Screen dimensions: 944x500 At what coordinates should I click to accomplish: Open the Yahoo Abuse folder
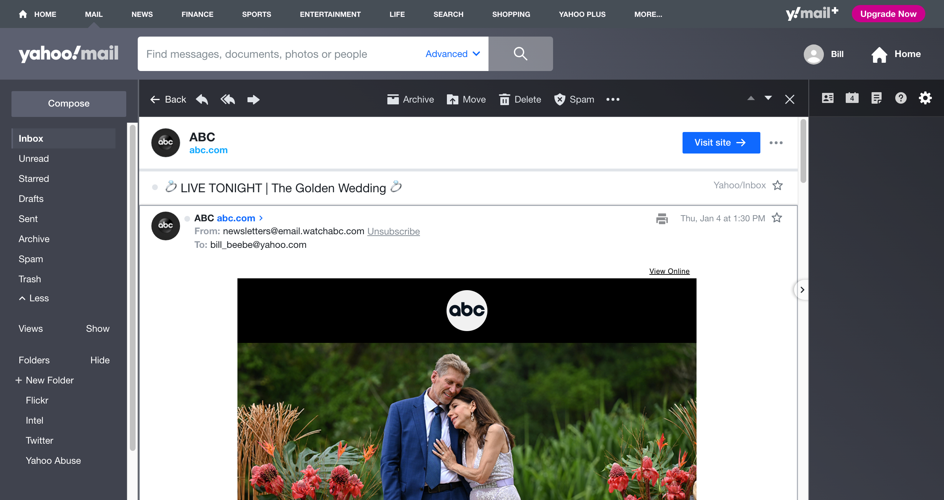53,461
